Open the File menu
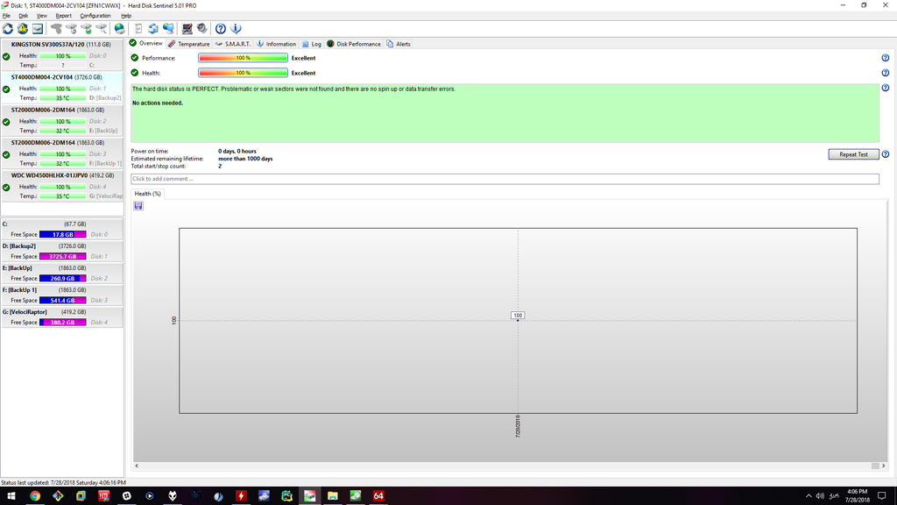The height and width of the screenshot is (505, 897). (x=6, y=16)
